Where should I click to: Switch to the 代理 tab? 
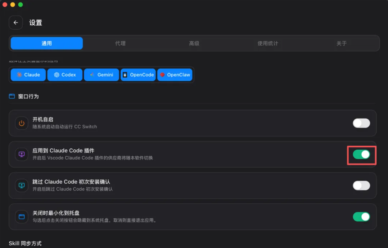pos(120,43)
